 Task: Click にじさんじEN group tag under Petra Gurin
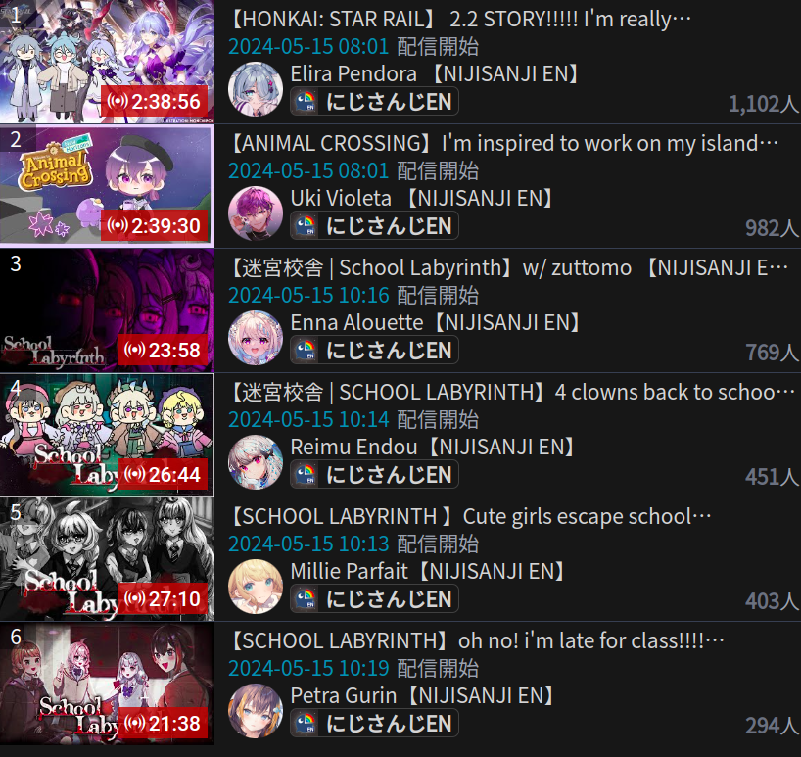click(374, 724)
